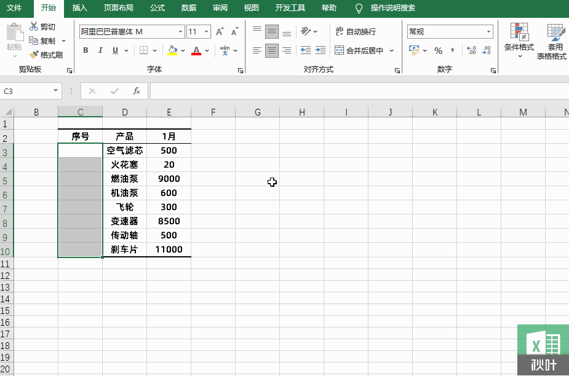Click the lightbulb Tell Me icon
This screenshot has width=569, height=376.
(x=359, y=8)
